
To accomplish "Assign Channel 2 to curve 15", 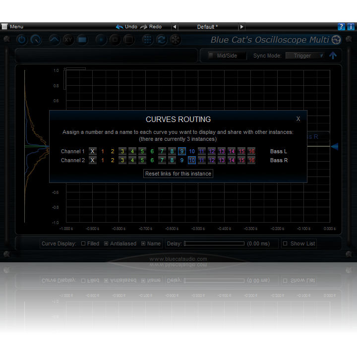I will tap(241, 160).
